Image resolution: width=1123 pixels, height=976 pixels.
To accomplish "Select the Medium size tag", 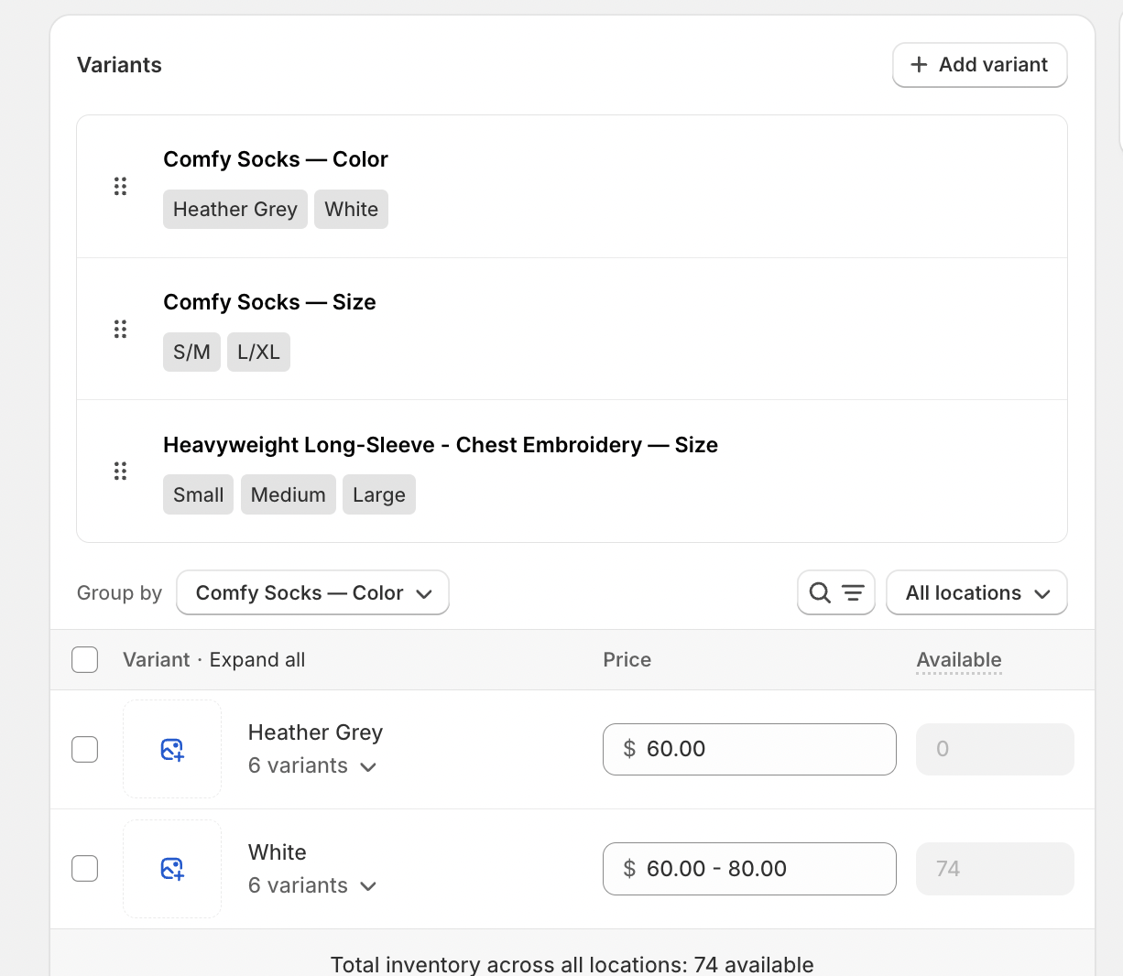I will point(289,495).
